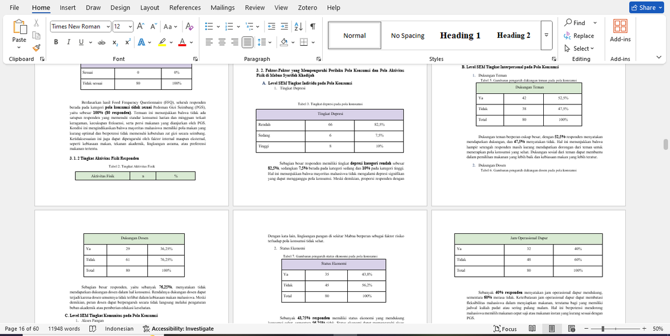The height and width of the screenshot is (336, 670).
Task: Expand the Paste options arrow
Action: [x=20, y=48]
